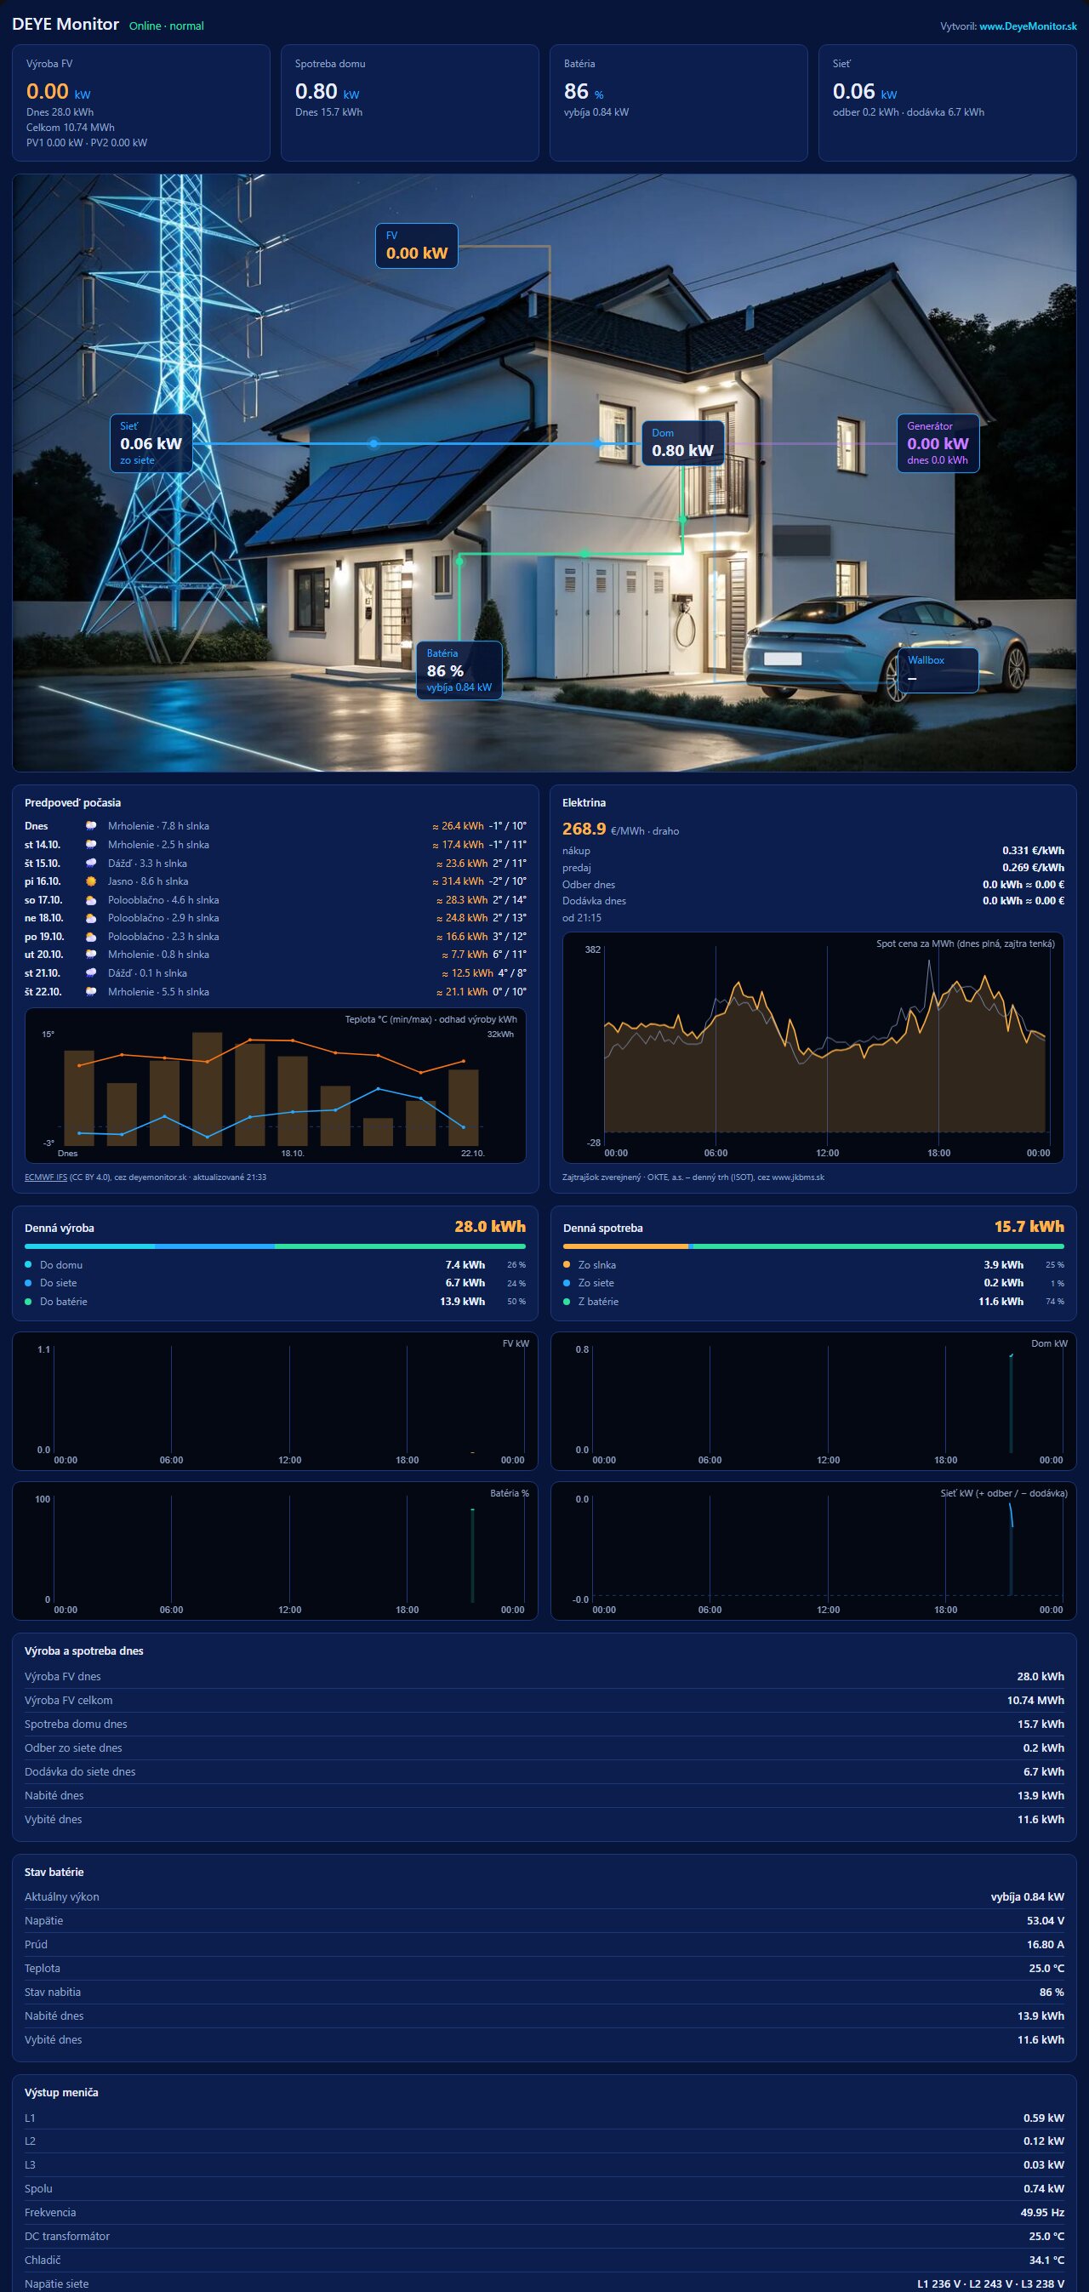Click the Denná spotreba segmented progress bar

click(813, 1246)
